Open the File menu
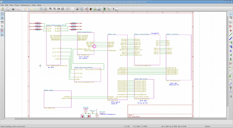Image resolution: width=233 pixels, height=128 pixels. tap(2, 5)
